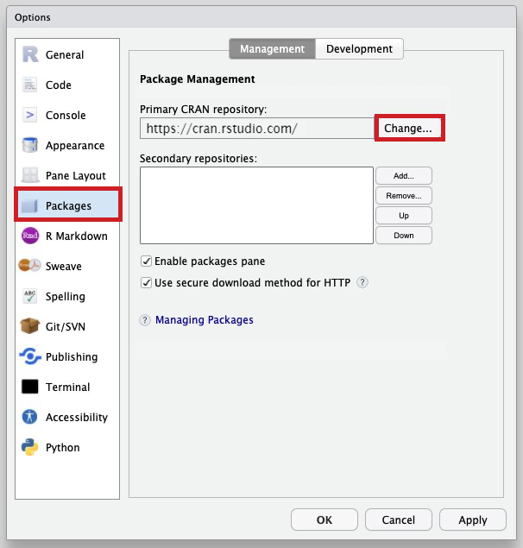
Task: Disable the Enable packages pane checkbox
Action: (x=146, y=261)
